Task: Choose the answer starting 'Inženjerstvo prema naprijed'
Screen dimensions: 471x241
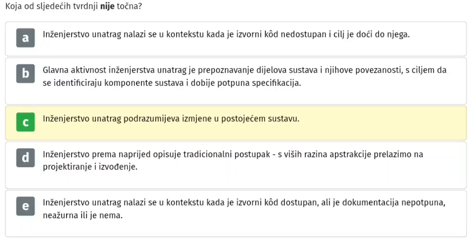Action: [x=236, y=165]
